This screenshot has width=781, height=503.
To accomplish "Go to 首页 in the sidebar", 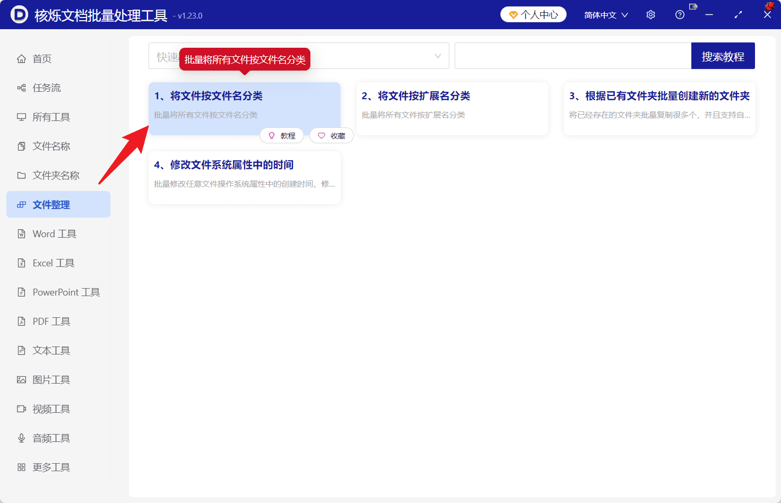I will [x=58, y=58].
